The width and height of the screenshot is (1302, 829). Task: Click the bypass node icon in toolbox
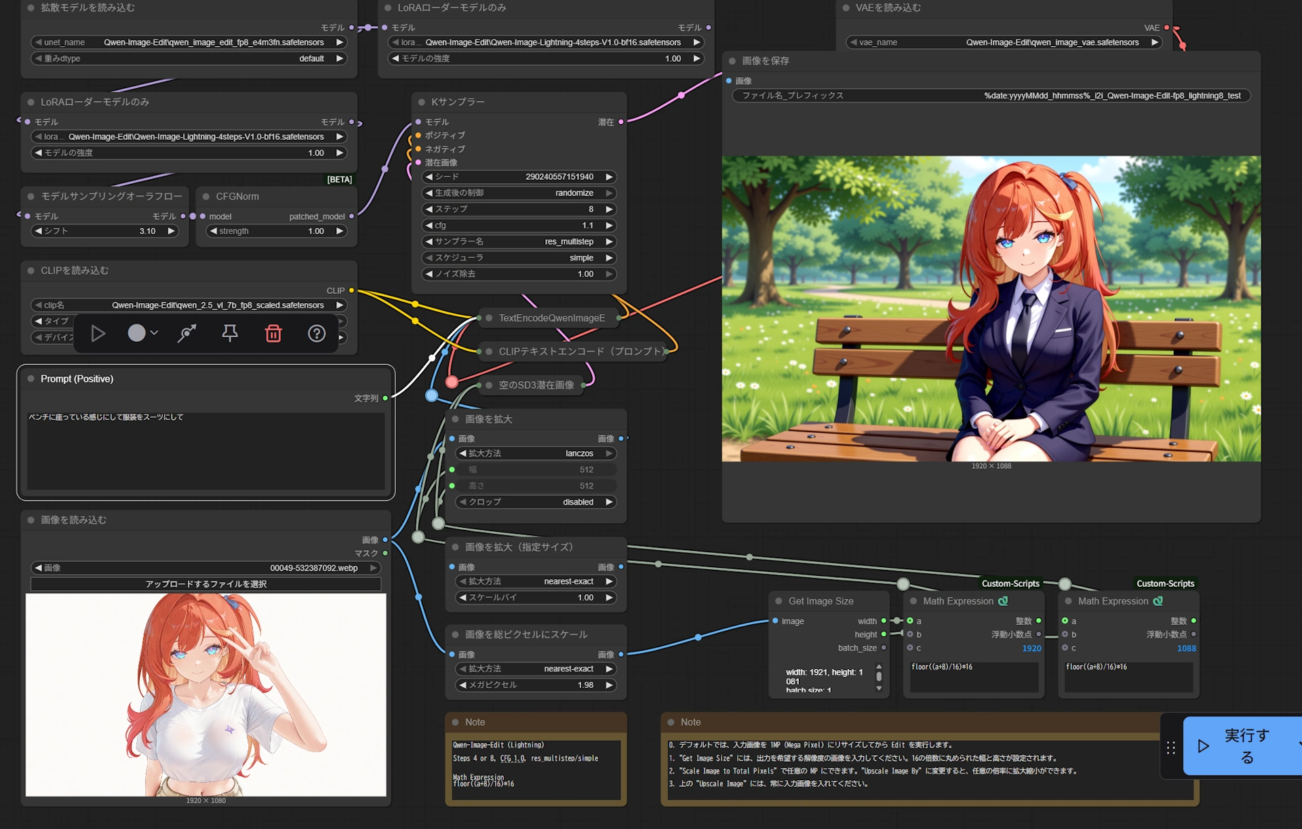186,333
